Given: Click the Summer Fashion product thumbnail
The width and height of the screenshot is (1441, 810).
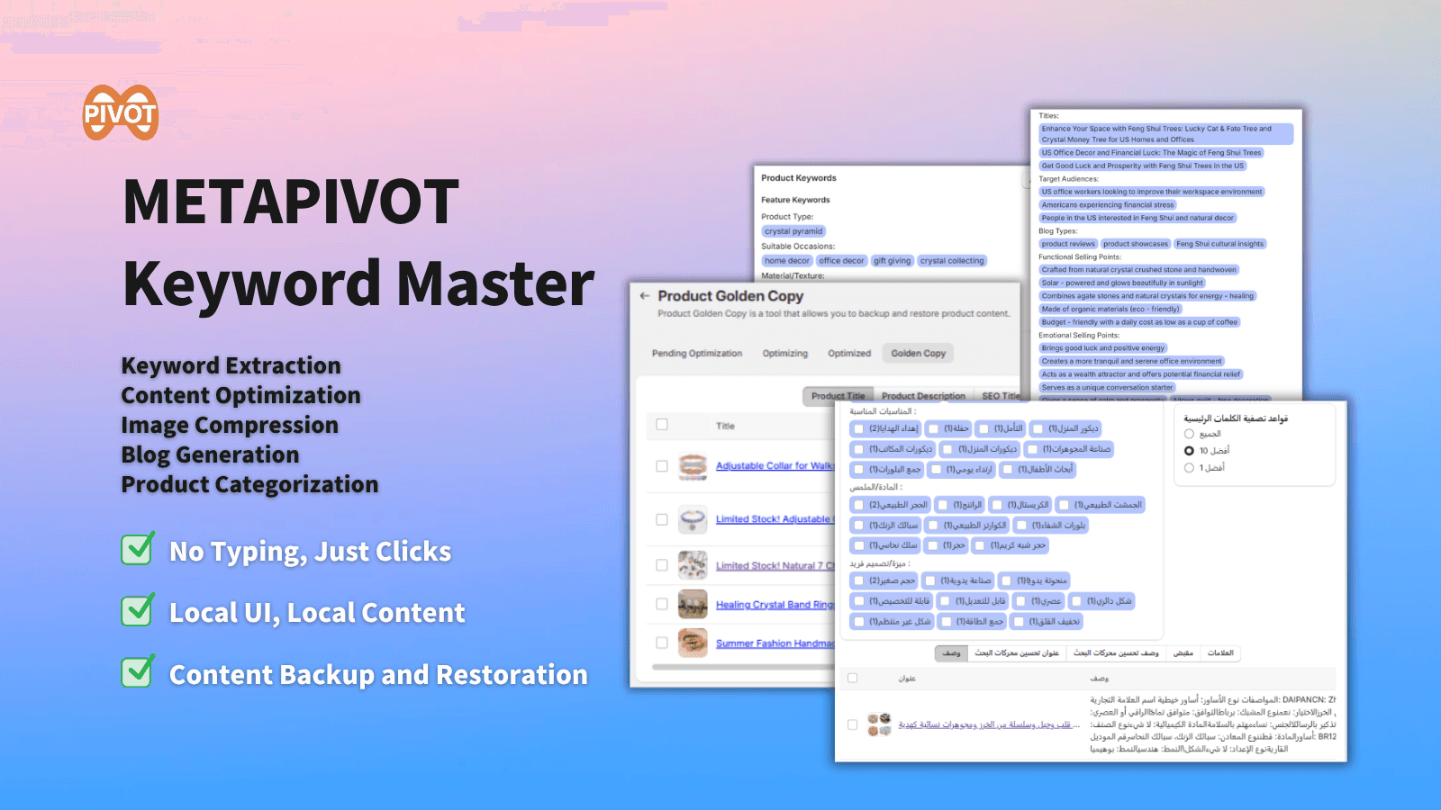Looking at the screenshot, I should click(x=692, y=643).
